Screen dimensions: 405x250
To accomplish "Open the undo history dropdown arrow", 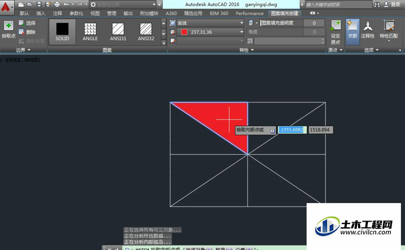I will click(x=72, y=4).
